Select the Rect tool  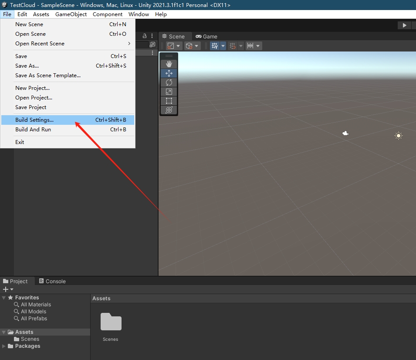(169, 101)
